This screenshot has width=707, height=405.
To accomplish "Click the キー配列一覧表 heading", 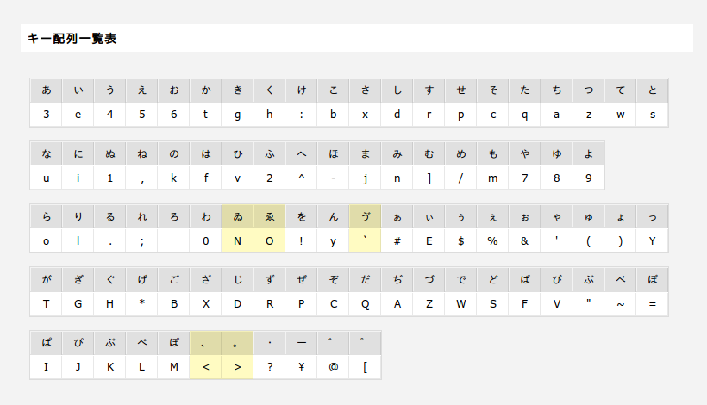I will [x=72, y=38].
